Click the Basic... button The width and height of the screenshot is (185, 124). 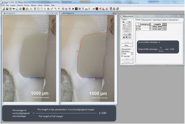pyautogui.click(x=127, y=45)
